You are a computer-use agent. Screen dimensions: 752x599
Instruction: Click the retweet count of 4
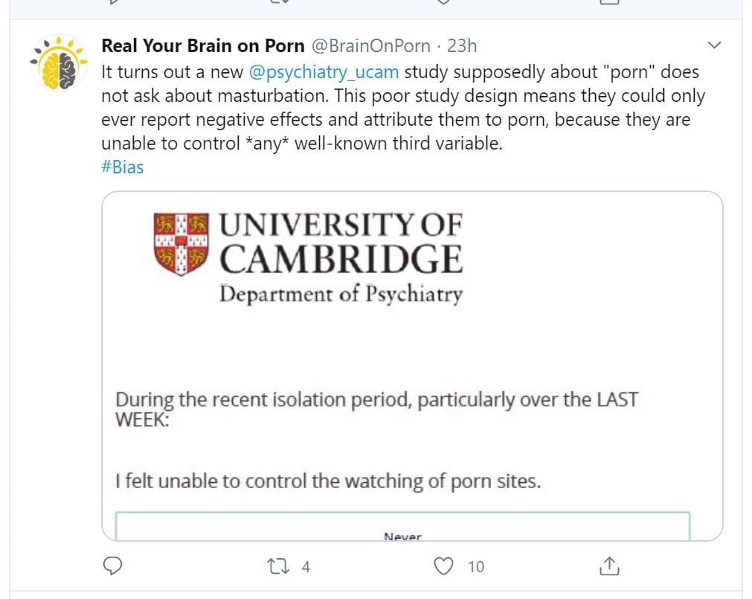point(305,567)
